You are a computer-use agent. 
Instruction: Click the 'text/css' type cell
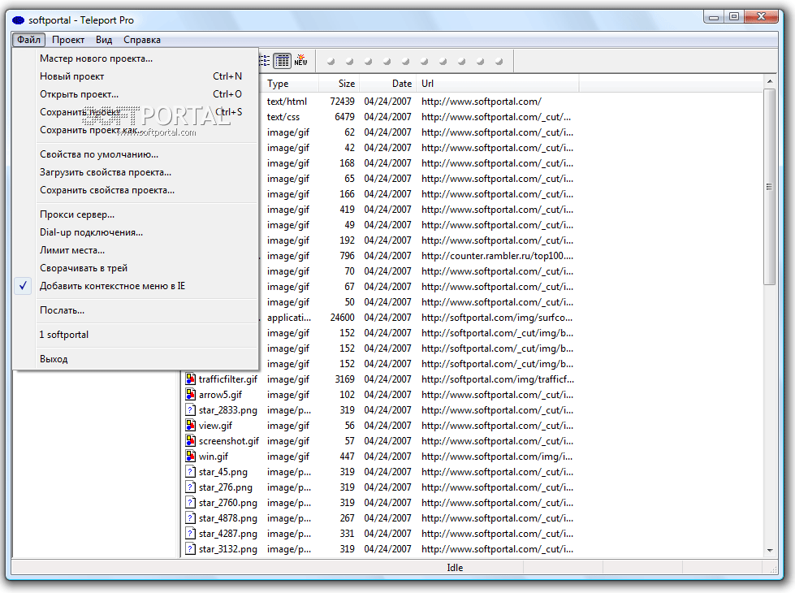283,117
